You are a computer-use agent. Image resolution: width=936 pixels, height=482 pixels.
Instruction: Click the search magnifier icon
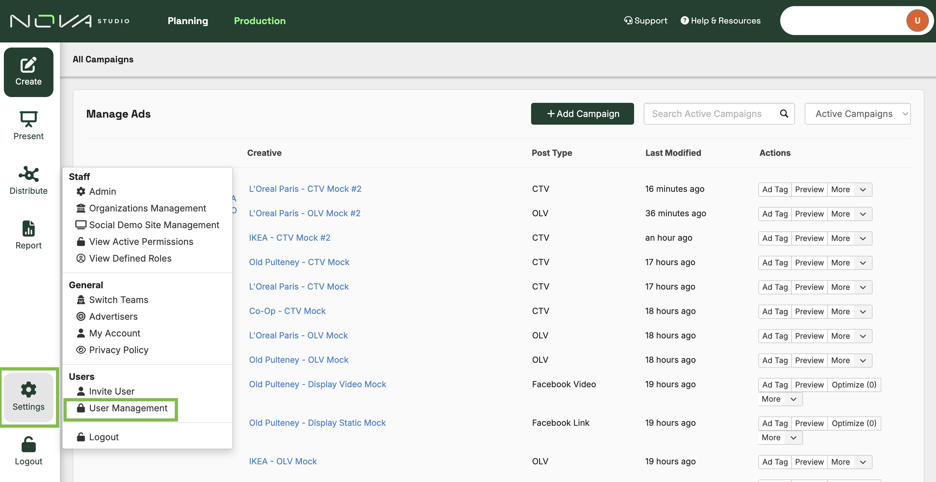[784, 113]
